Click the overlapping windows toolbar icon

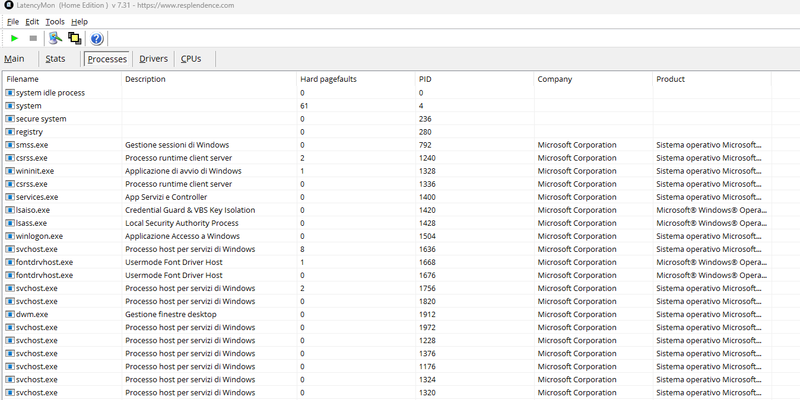point(74,39)
